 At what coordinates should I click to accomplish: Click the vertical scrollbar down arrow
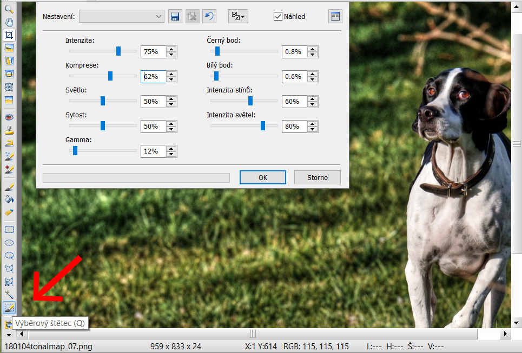click(517, 322)
